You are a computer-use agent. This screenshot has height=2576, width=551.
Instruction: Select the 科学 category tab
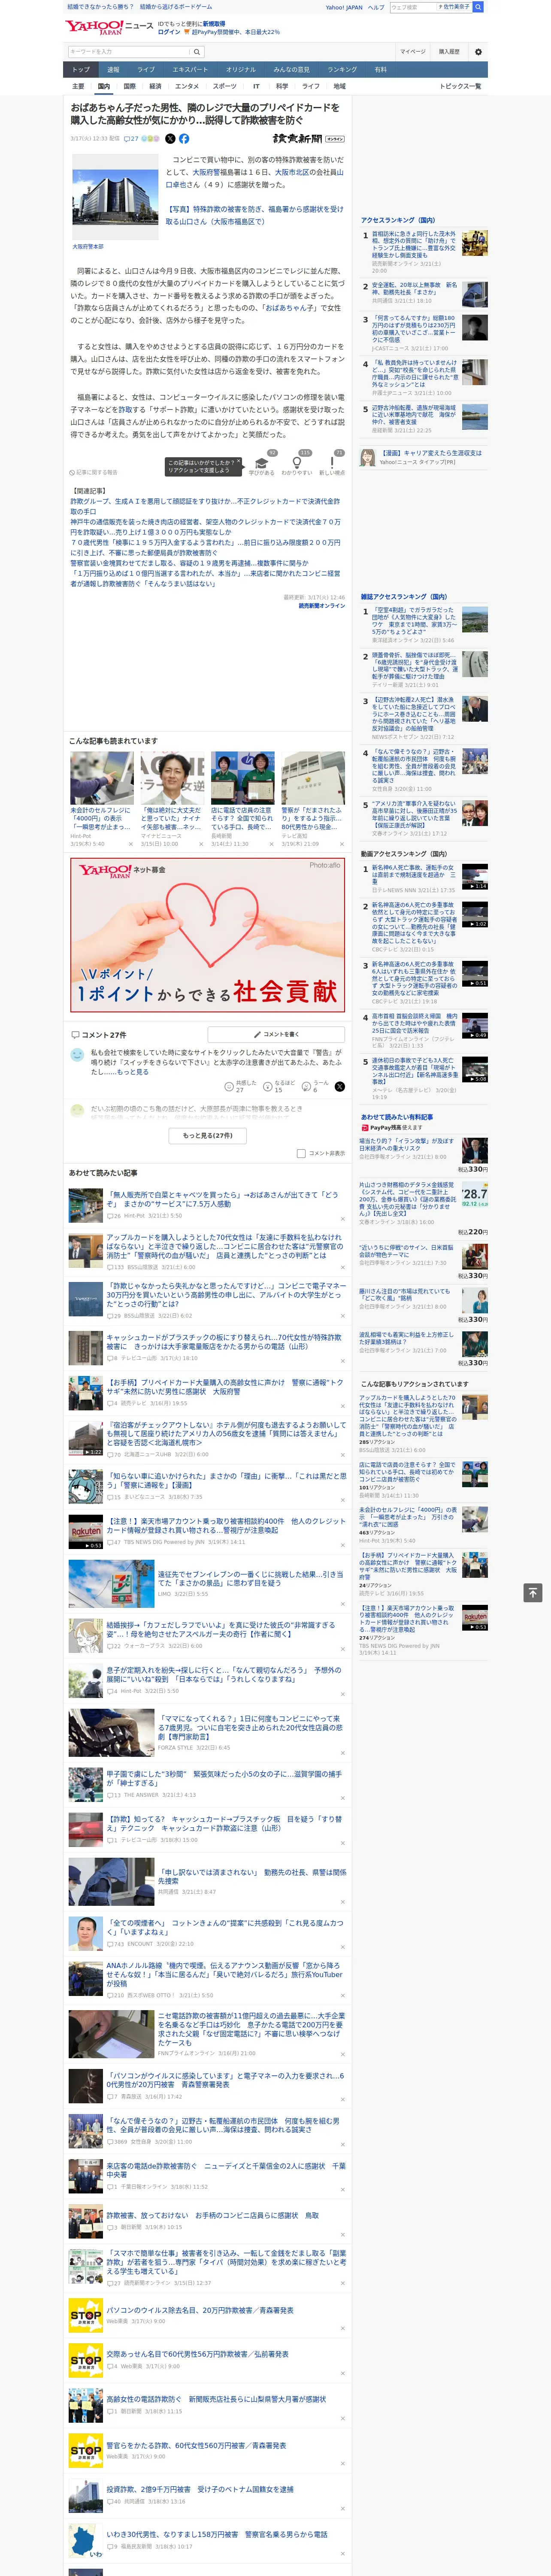pyautogui.click(x=282, y=86)
